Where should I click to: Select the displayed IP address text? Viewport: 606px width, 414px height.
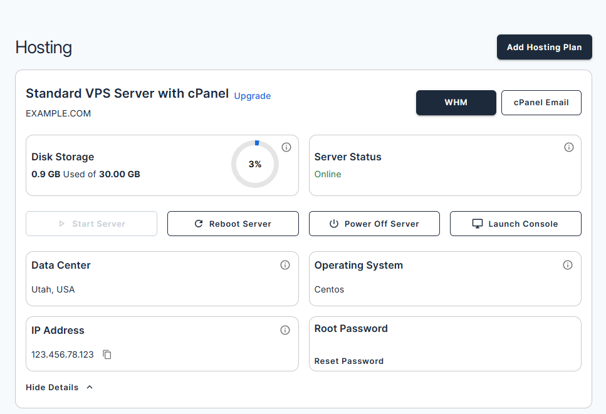tap(63, 354)
